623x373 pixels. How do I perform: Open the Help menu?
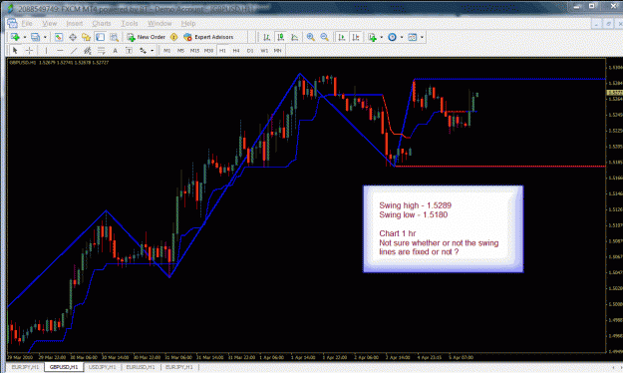pyautogui.click(x=188, y=24)
